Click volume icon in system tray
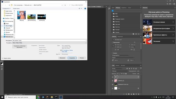 point(160,97)
